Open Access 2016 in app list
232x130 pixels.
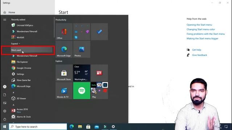click(32, 110)
